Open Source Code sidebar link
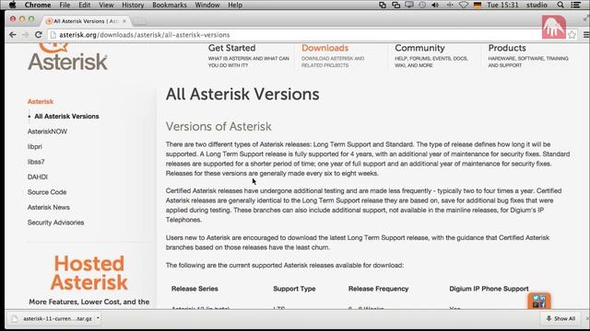590x331 pixels. point(47,192)
